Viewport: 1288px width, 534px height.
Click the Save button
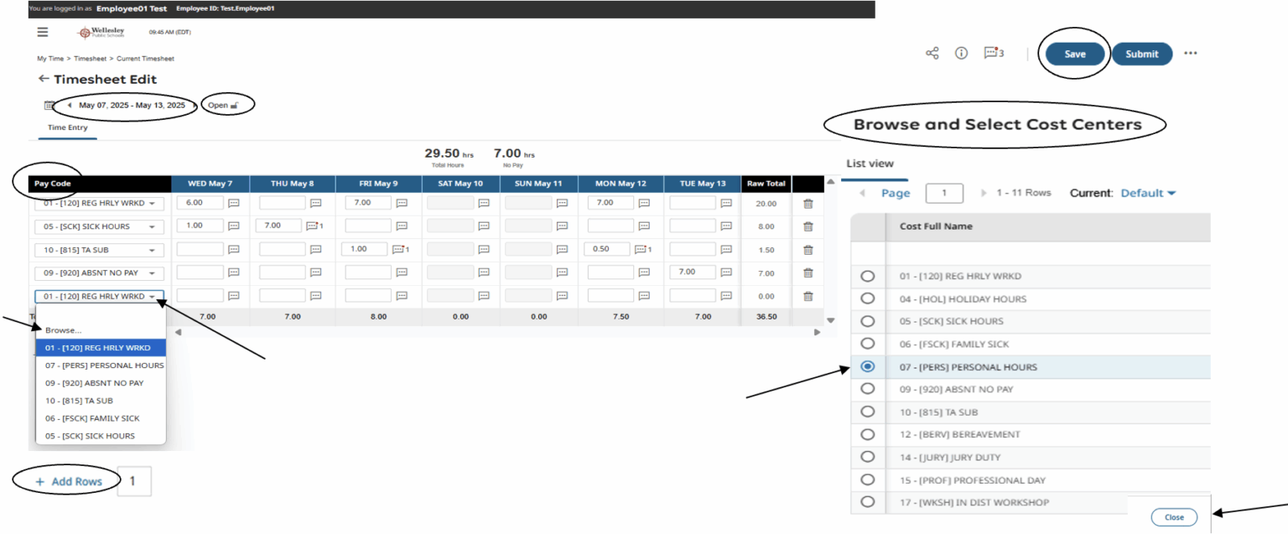coord(1074,52)
